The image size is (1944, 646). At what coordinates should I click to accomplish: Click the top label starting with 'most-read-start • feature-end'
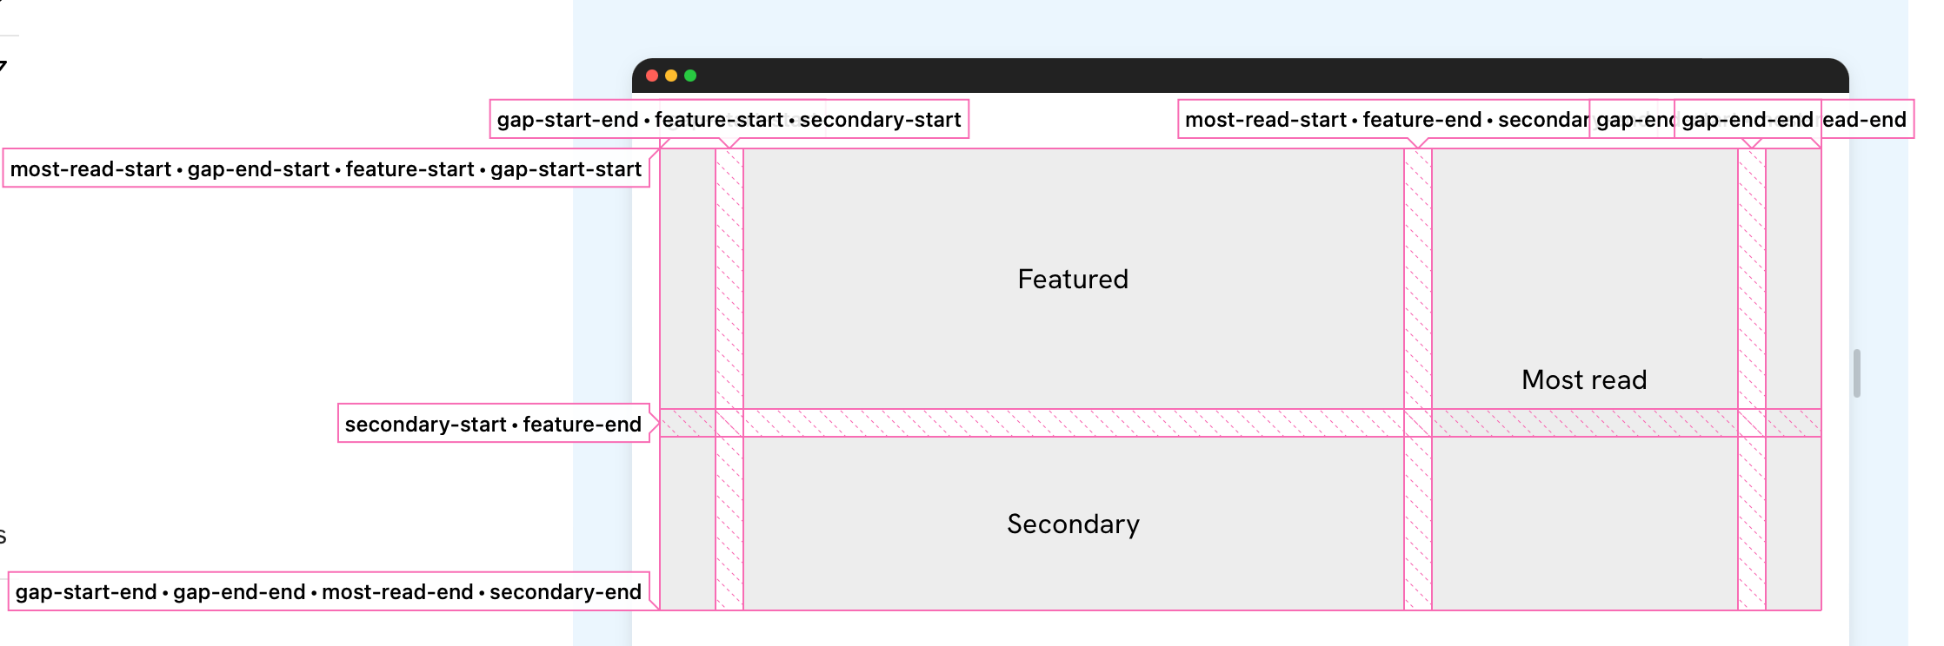[x=1382, y=120]
